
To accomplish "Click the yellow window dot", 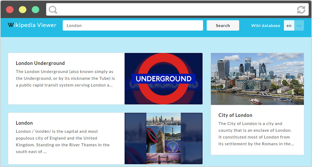I will click(x=22, y=9).
